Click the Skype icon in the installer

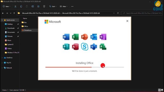pyautogui.click(x=85, y=47)
